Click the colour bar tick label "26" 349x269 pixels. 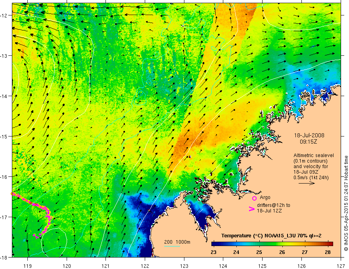click(x=282, y=252)
